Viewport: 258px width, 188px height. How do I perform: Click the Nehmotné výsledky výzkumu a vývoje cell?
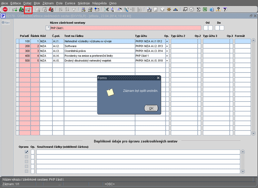click(x=99, y=41)
